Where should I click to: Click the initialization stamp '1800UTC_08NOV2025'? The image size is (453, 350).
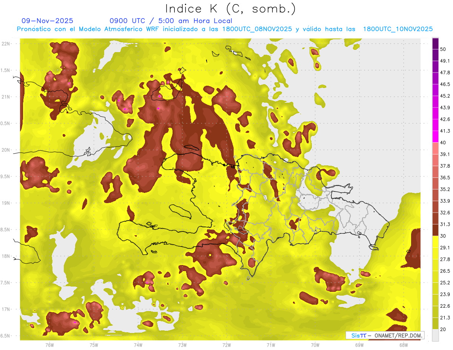[x=257, y=29]
